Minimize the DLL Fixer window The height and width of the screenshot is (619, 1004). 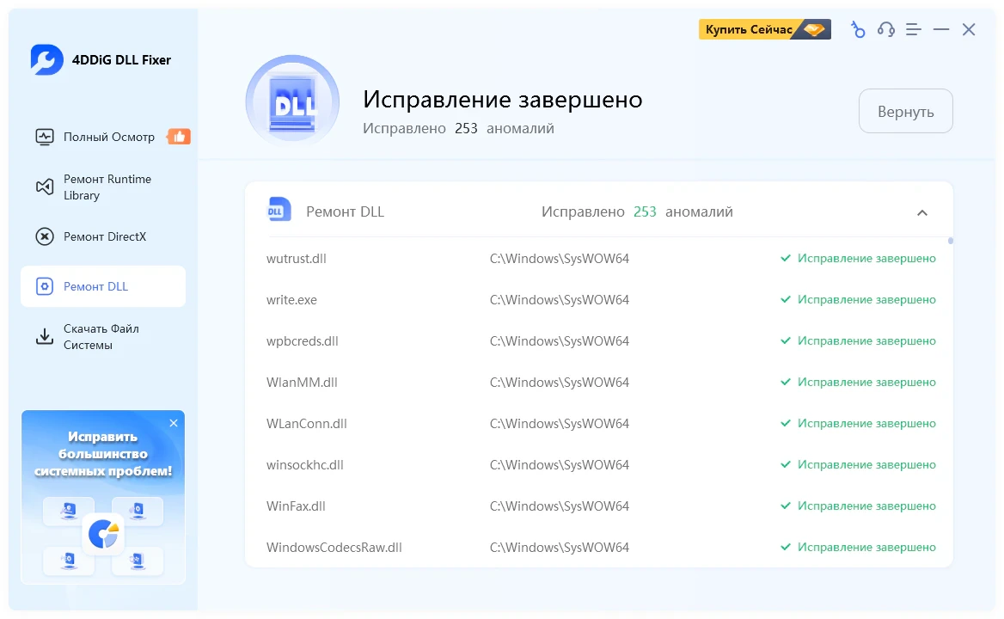coord(941,29)
